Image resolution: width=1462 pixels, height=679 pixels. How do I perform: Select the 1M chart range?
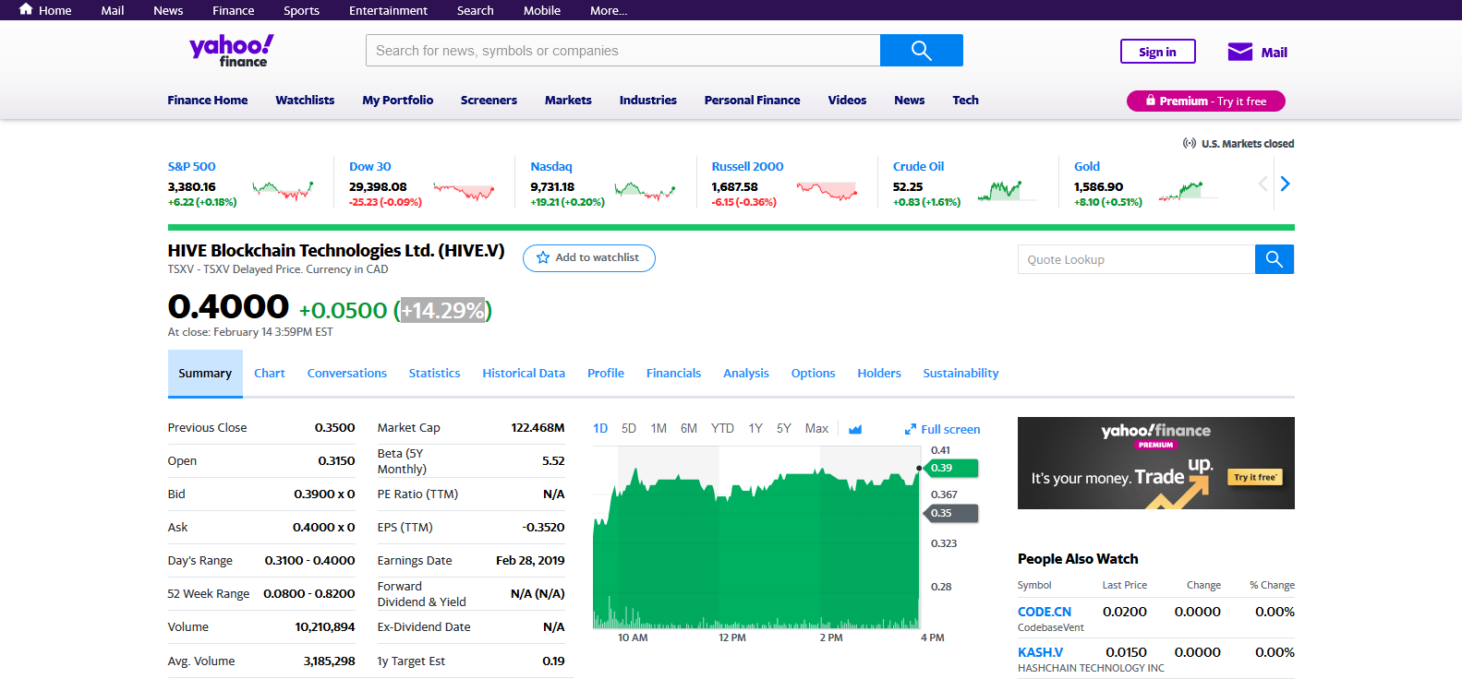pos(659,428)
